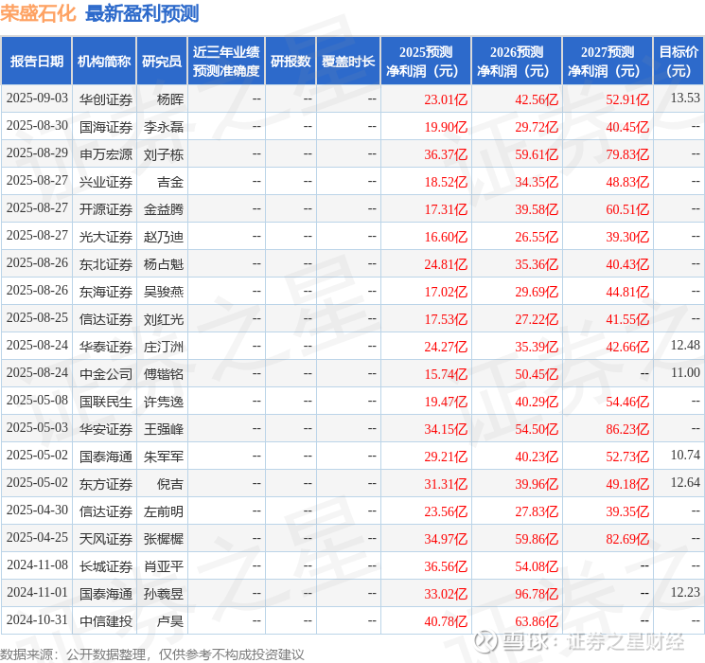Click target price 12.48

pyautogui.click(x=685, y=345)
